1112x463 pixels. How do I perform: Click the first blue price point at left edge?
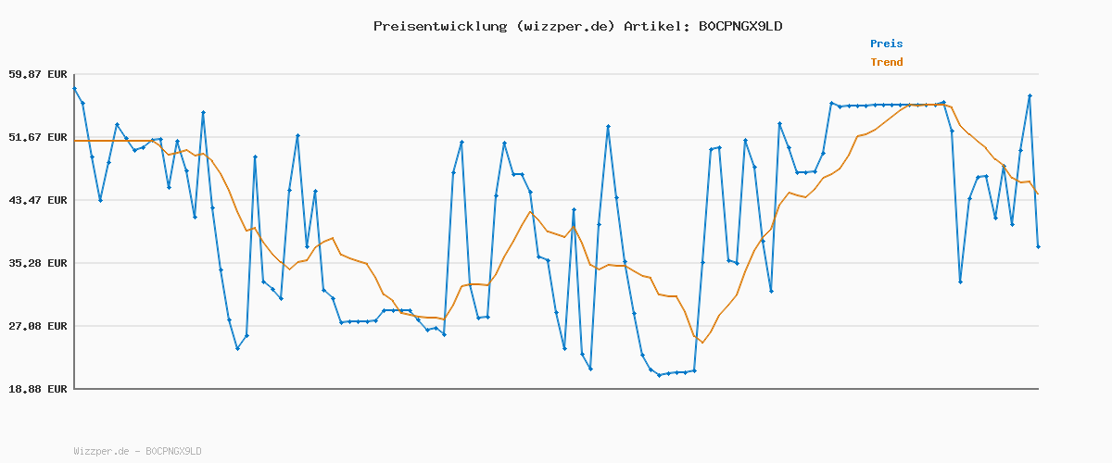74,88
